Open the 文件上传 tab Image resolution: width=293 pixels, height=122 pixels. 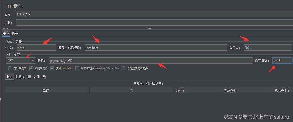[40, 77]
